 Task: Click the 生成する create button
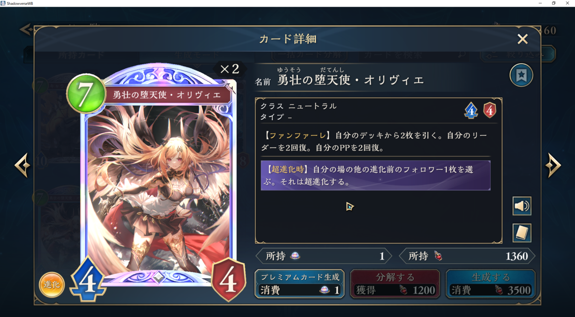point(490,284)
